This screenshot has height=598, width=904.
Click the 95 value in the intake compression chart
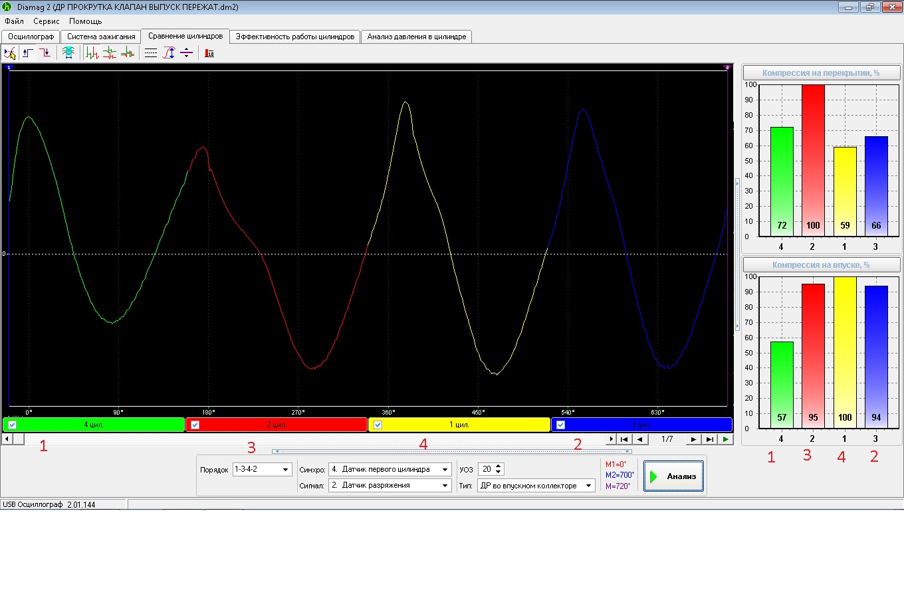pyautogui.click(x=813, y=417)
